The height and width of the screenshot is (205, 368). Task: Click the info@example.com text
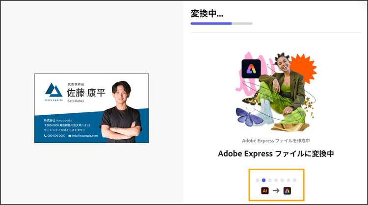85,136
